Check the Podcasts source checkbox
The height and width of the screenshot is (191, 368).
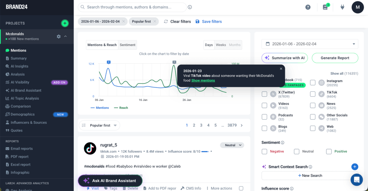pos(265,117)
